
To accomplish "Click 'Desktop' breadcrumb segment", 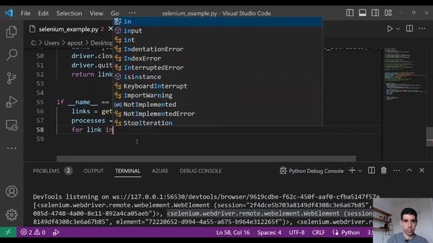I will click(101, 43).
